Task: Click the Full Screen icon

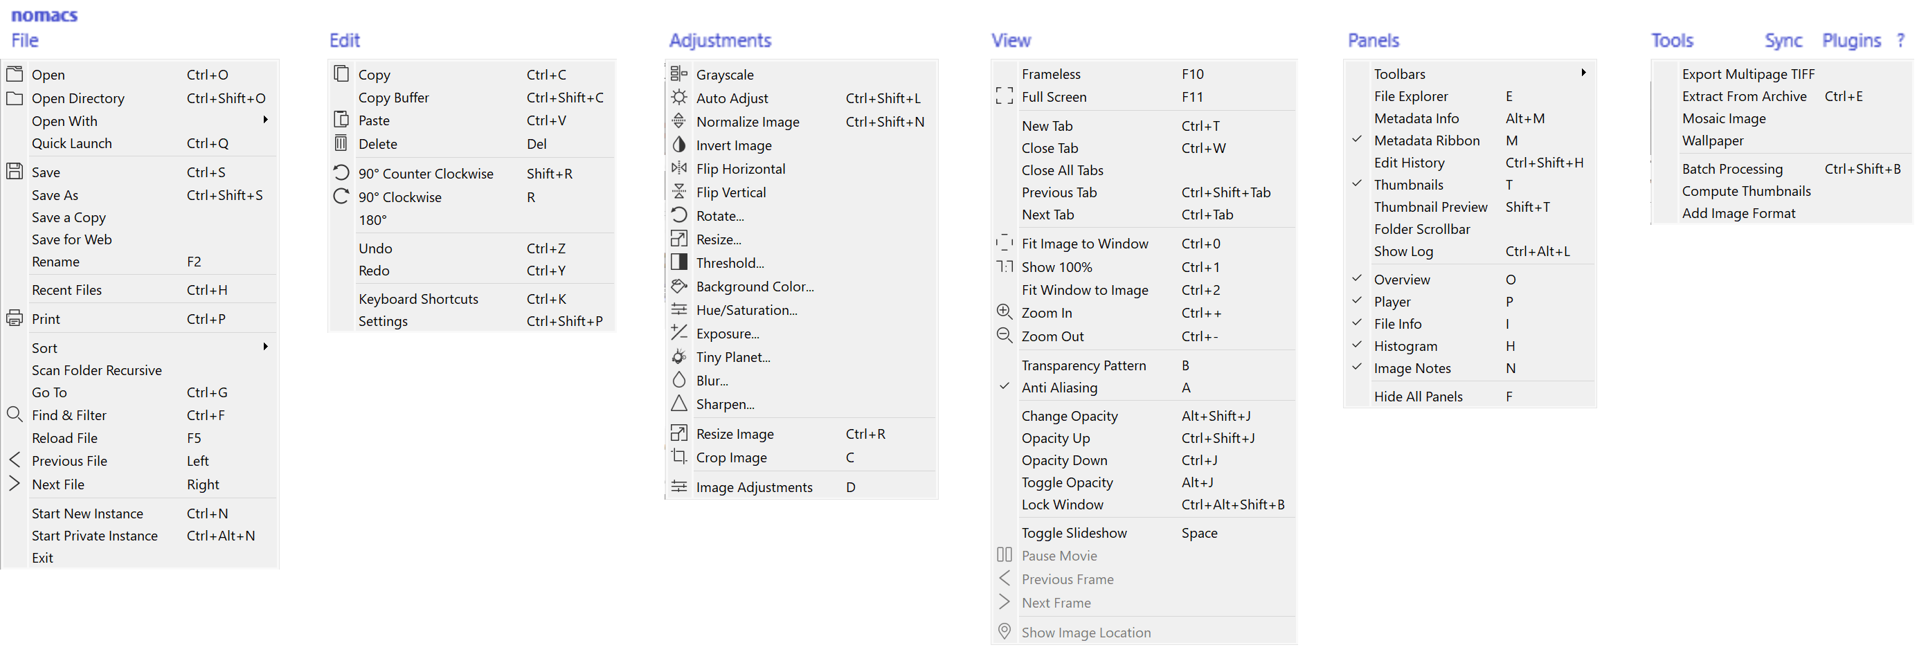Action: (x=1004, y=96)
